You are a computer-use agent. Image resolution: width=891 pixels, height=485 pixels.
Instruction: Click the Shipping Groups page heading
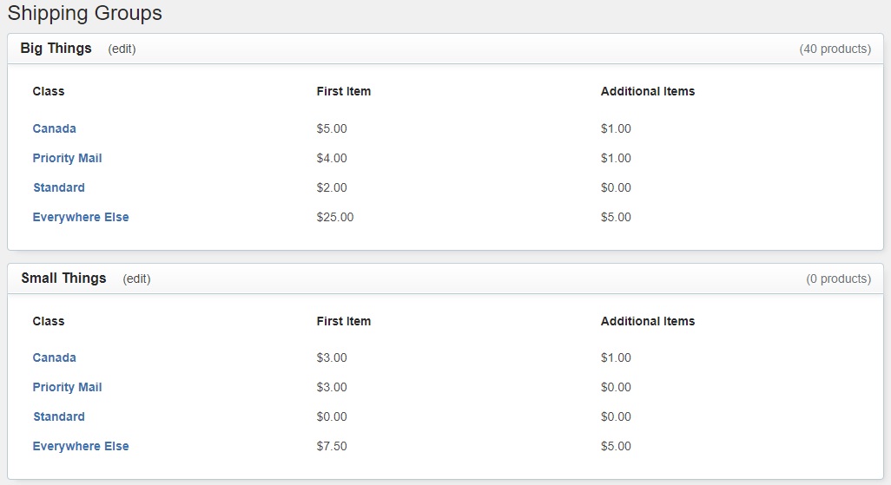tap(84, 13)
